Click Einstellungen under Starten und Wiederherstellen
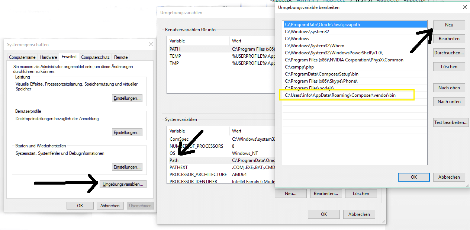This screenshot has width=470, height=230. 127,167
